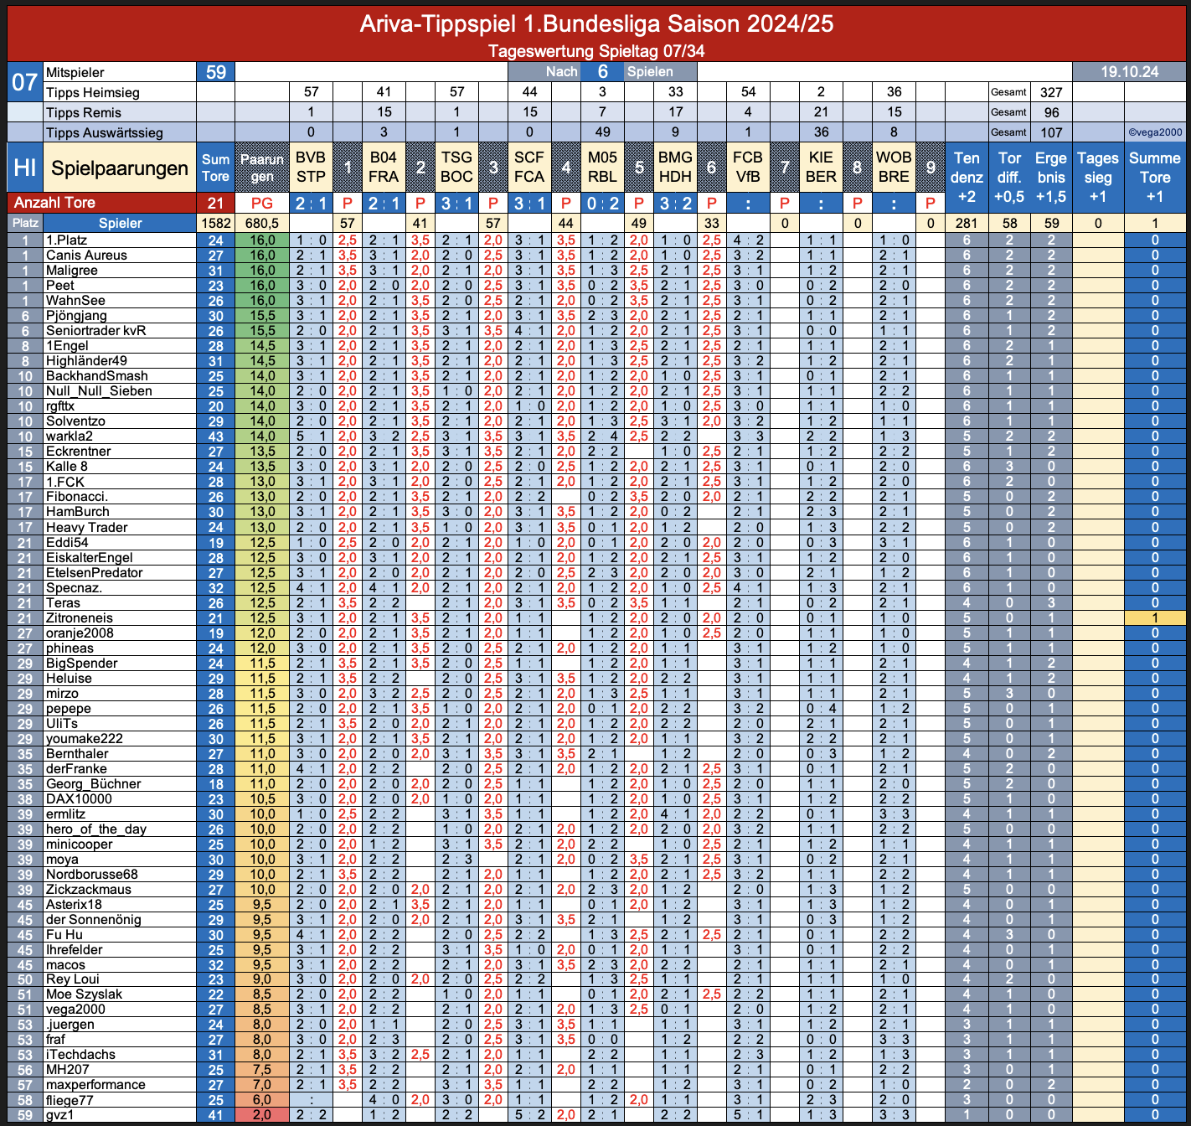Select the 'Ergebnis +1,5' column header
Screen dimensions: 1191x1126
tap(1051, 178)
